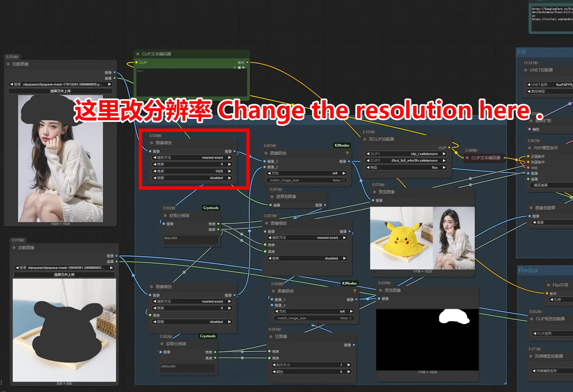Click 正面条件 input port on 内补模型条件
This screenshot has width=573, height=392.
pos(528,157)
